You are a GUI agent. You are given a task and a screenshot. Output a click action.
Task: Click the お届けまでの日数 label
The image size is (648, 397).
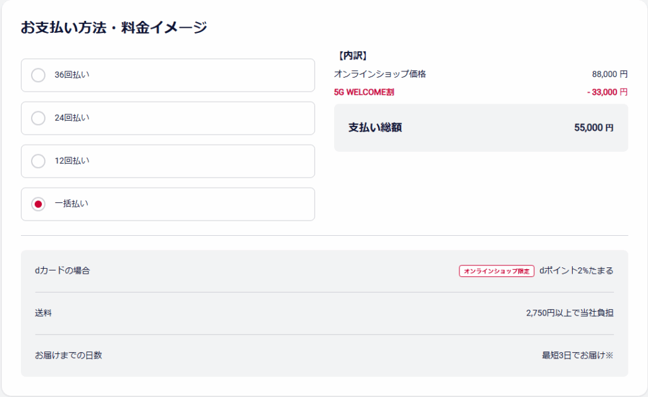(68, 355)
